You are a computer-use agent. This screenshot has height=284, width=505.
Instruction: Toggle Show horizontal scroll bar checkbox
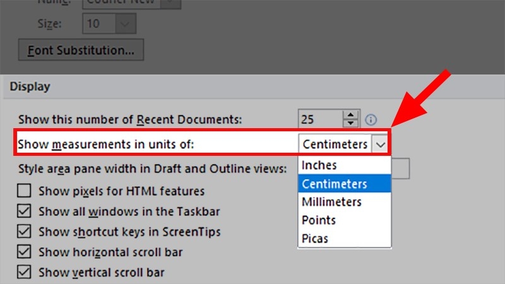25,252
